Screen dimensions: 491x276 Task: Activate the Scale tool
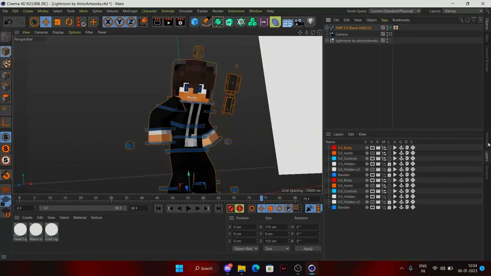tap(58, 22)
